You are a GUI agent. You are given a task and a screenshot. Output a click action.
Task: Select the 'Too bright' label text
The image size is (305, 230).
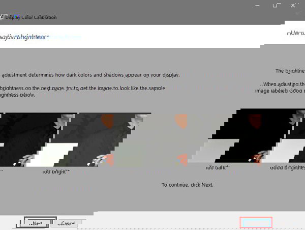56,172
